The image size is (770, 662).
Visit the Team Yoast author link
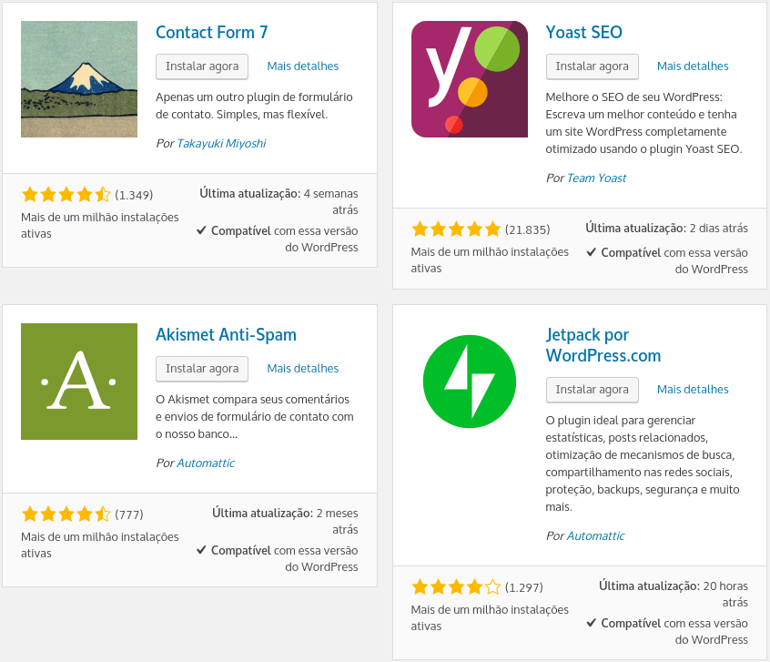pos(596,178)
